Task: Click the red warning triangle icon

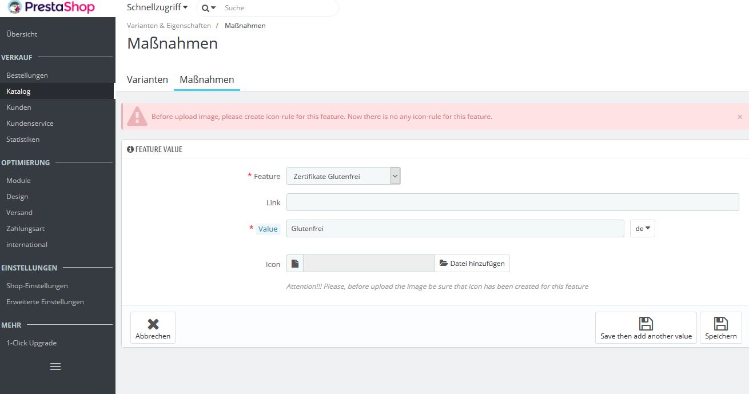Action: tap(137, 116)
